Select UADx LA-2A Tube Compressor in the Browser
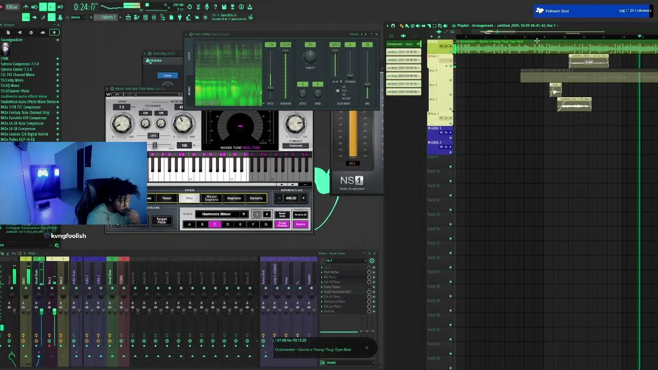The width and height of the screenshot is (658, 370). pos(22,123)
